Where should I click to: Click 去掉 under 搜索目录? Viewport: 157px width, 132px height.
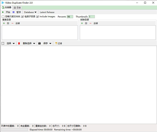pyautogui.click(x=18, y=23)
